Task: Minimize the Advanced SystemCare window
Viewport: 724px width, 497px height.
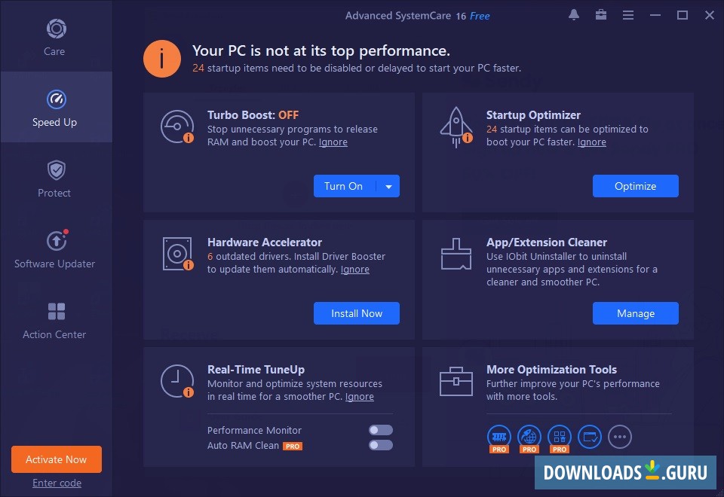Action: point(655,15)
